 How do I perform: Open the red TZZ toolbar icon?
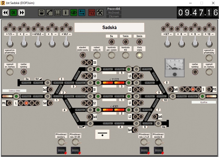coord(92,13)
